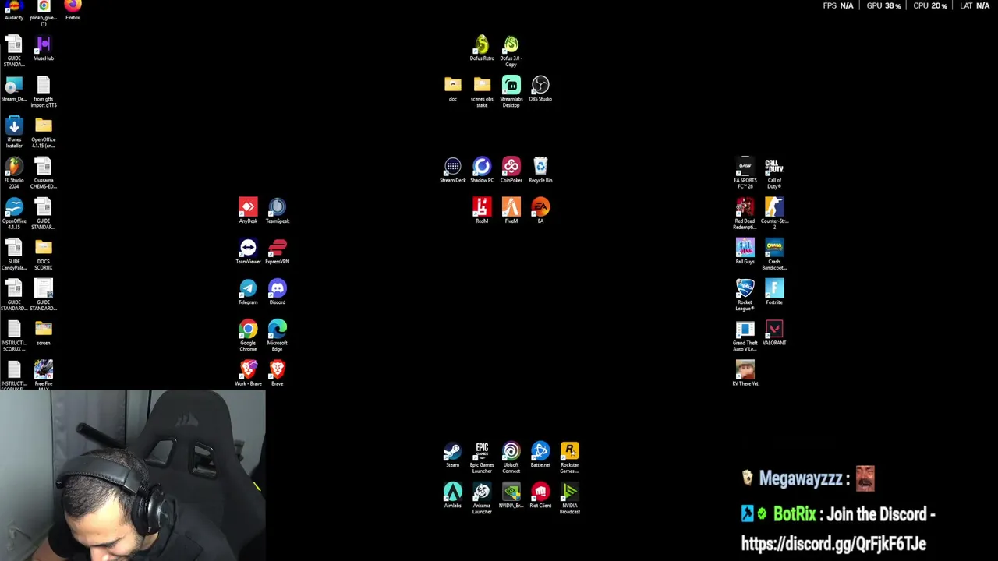The height and width of the screenshot is (561, 998).
Task: Launch EA SPORTS FC 26
Action: [745, 173]
